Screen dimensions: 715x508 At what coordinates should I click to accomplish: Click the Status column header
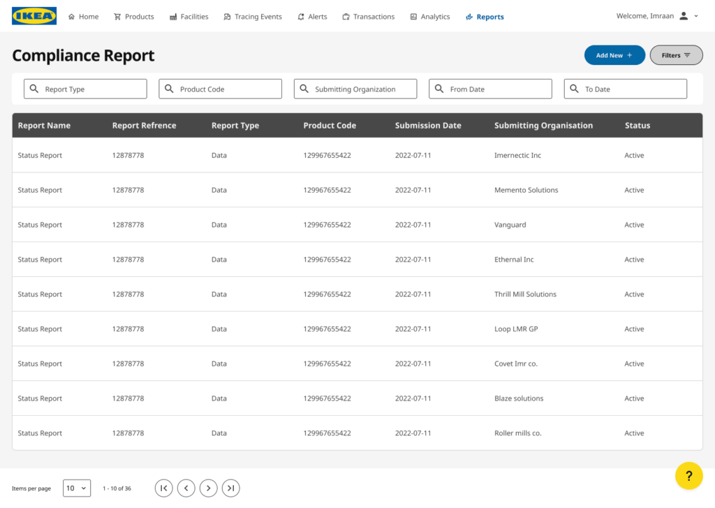637,126
